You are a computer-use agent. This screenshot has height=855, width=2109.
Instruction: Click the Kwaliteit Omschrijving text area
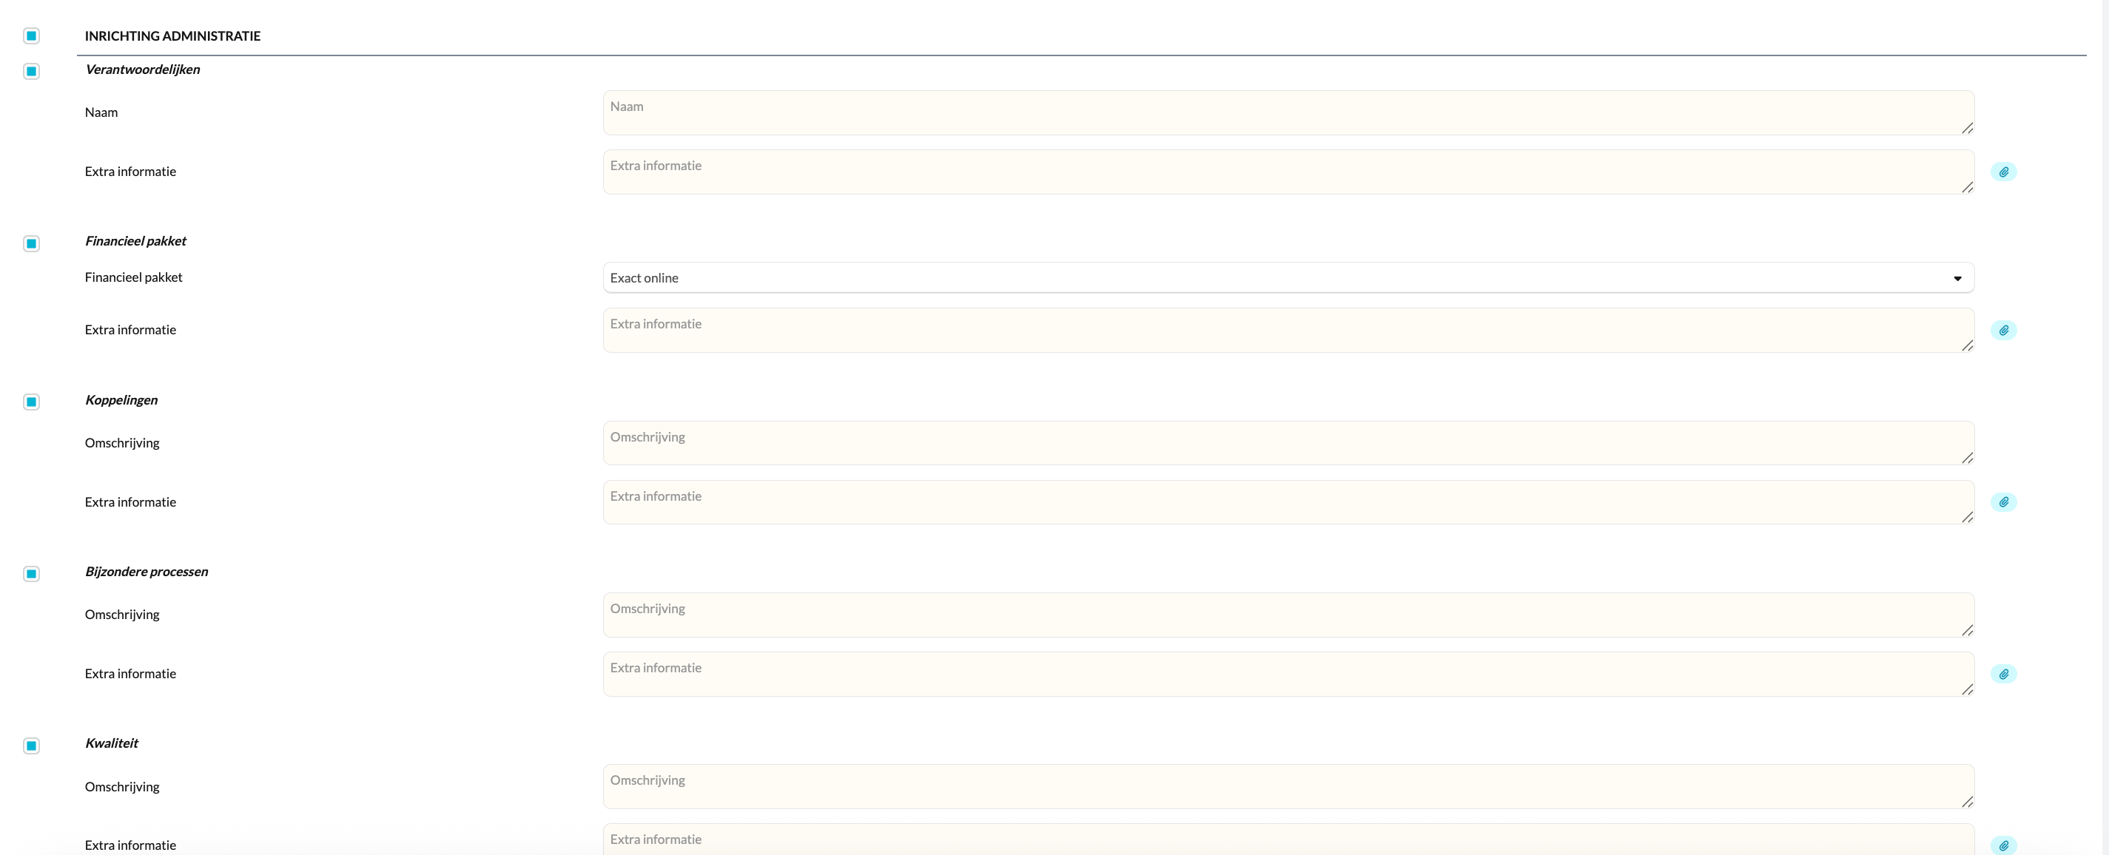[1287, 787]
